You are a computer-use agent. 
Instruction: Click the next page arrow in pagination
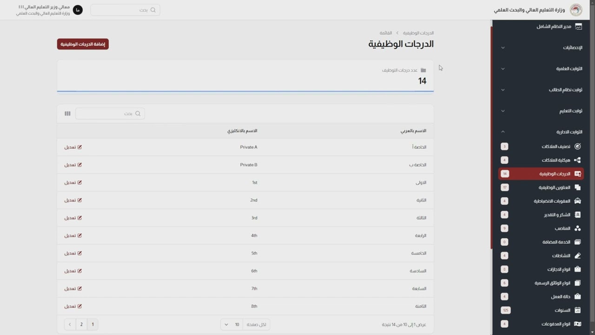[70, 324]
